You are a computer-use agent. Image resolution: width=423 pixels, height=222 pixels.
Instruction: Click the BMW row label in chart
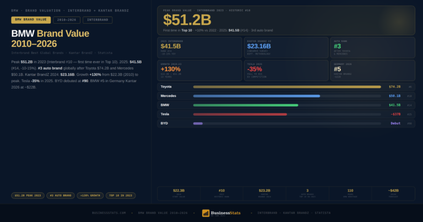[165, 105]
